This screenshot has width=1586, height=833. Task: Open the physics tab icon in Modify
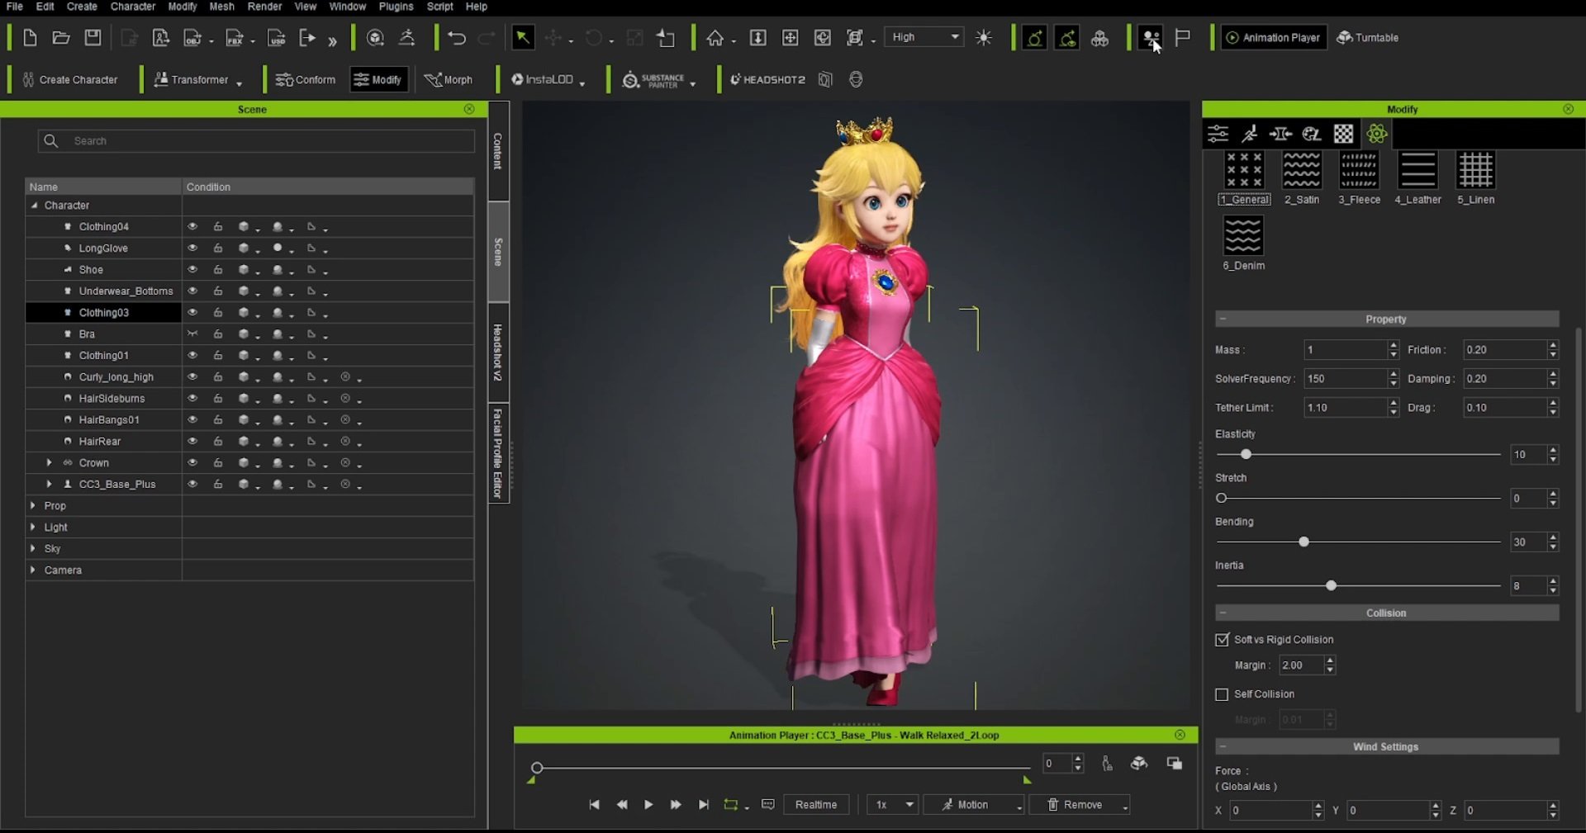tap(1376, 134)
